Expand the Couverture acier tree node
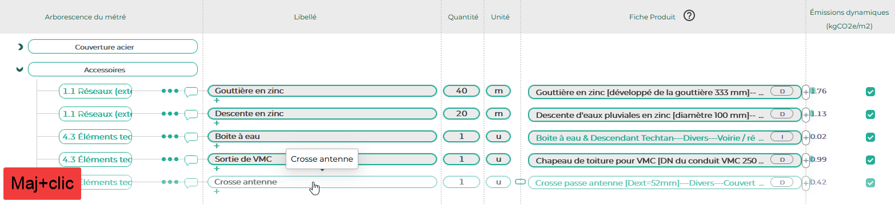 20,47
